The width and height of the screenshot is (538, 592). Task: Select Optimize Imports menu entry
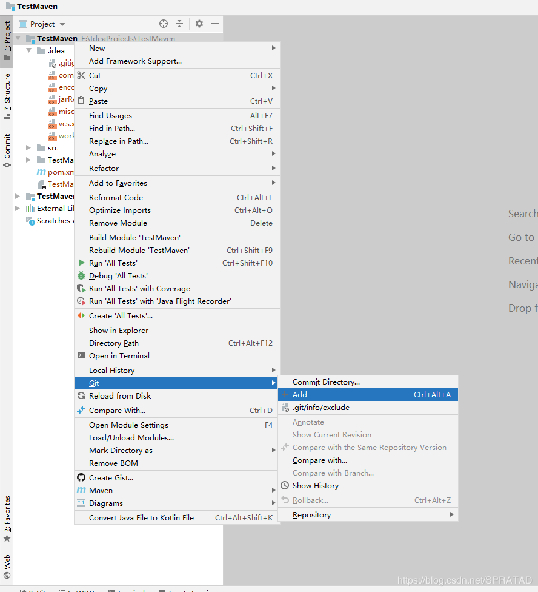(x=177, y=210)
